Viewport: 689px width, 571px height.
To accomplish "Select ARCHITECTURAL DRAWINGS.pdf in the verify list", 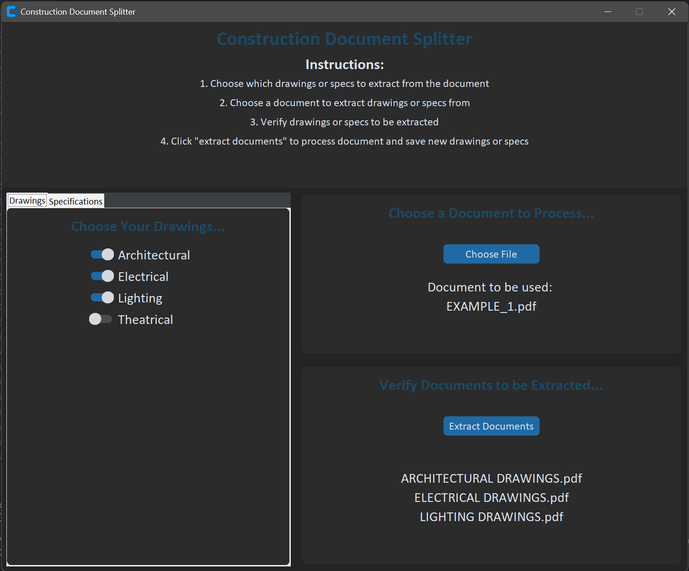I will tap(491, 479).
